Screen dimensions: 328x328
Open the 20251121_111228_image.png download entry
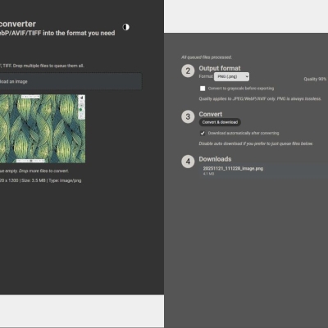(264, 171)
